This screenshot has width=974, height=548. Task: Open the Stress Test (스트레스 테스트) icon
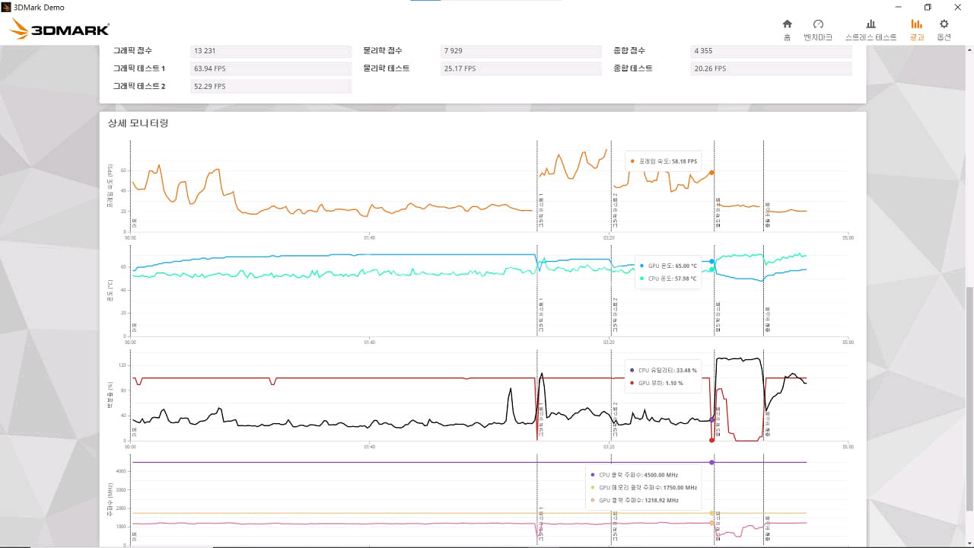click(x=871, y=24)
